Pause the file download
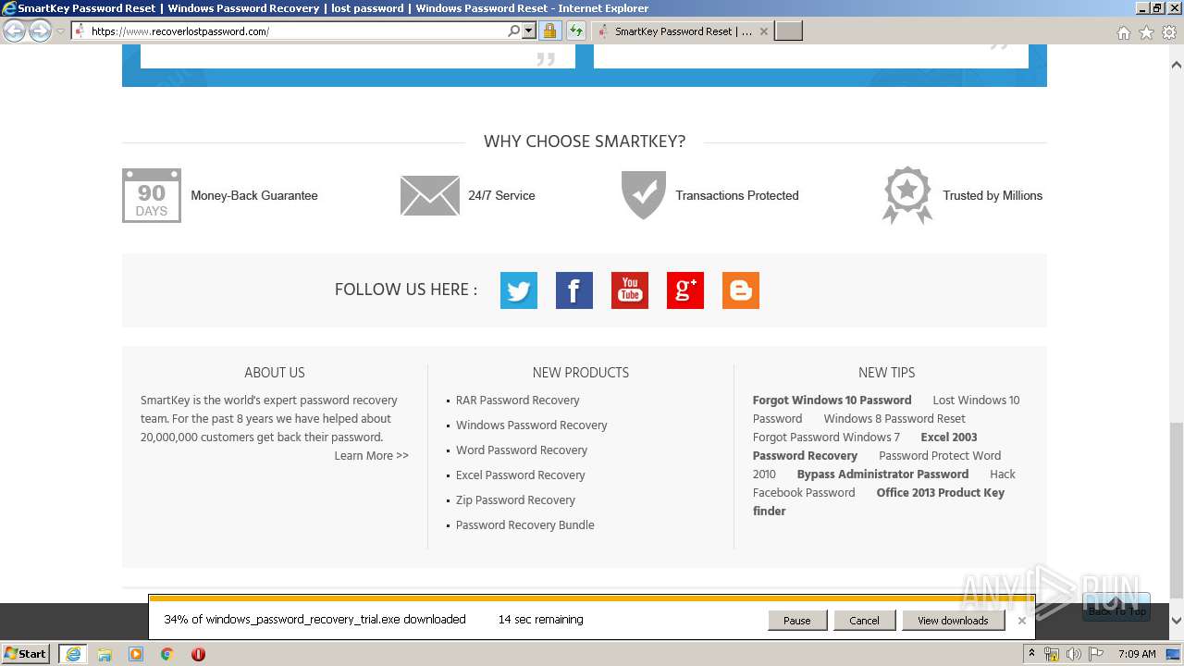 click(x=796, y=621)
